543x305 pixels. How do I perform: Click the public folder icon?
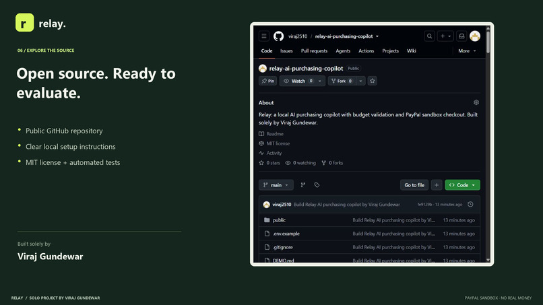click(267, 220)
